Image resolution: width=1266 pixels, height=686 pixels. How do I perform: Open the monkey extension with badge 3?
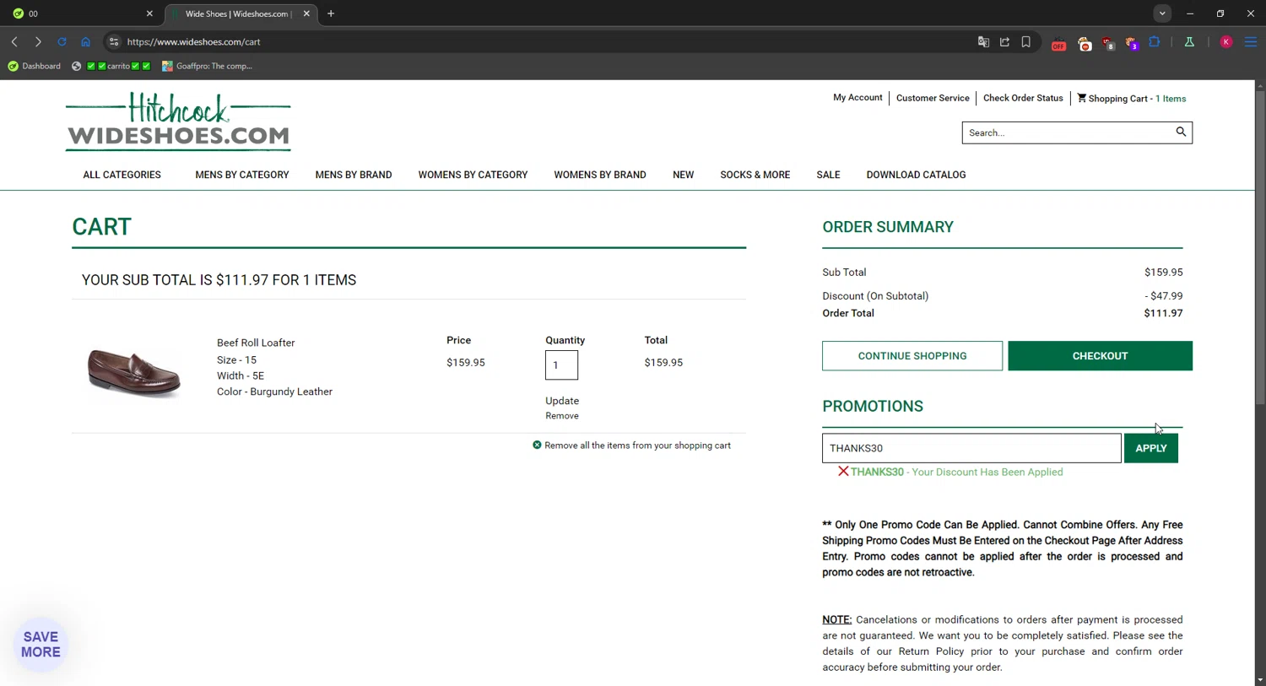(x=1132, y=43)
